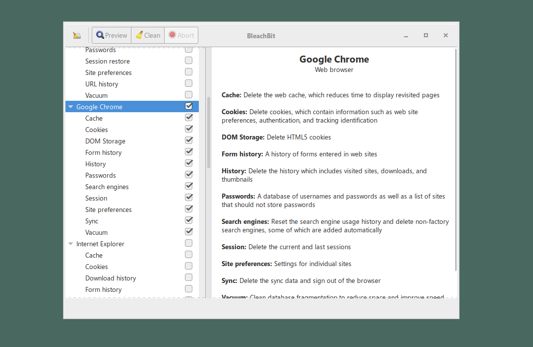Check the upper Site preferences checkbox
This screenshot has height=347, width=533.
point(189,72)
